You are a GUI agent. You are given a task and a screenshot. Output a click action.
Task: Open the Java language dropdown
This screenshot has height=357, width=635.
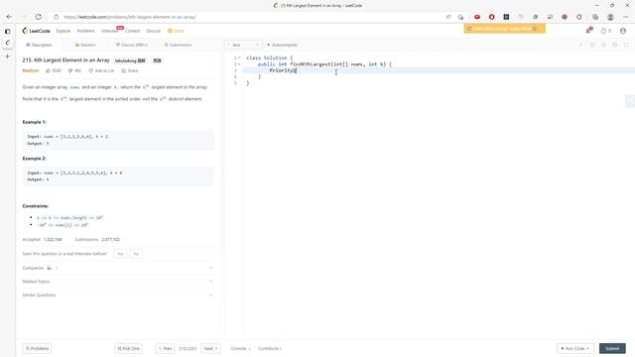[243, 45]
